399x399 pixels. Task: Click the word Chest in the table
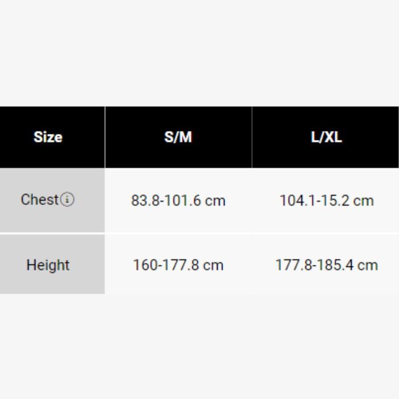40,200
